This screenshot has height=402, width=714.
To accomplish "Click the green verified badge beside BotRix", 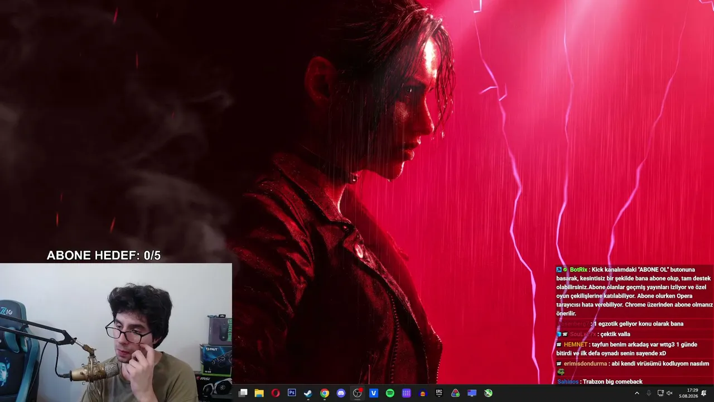I will pyautogui.click(x=565, y=270).
